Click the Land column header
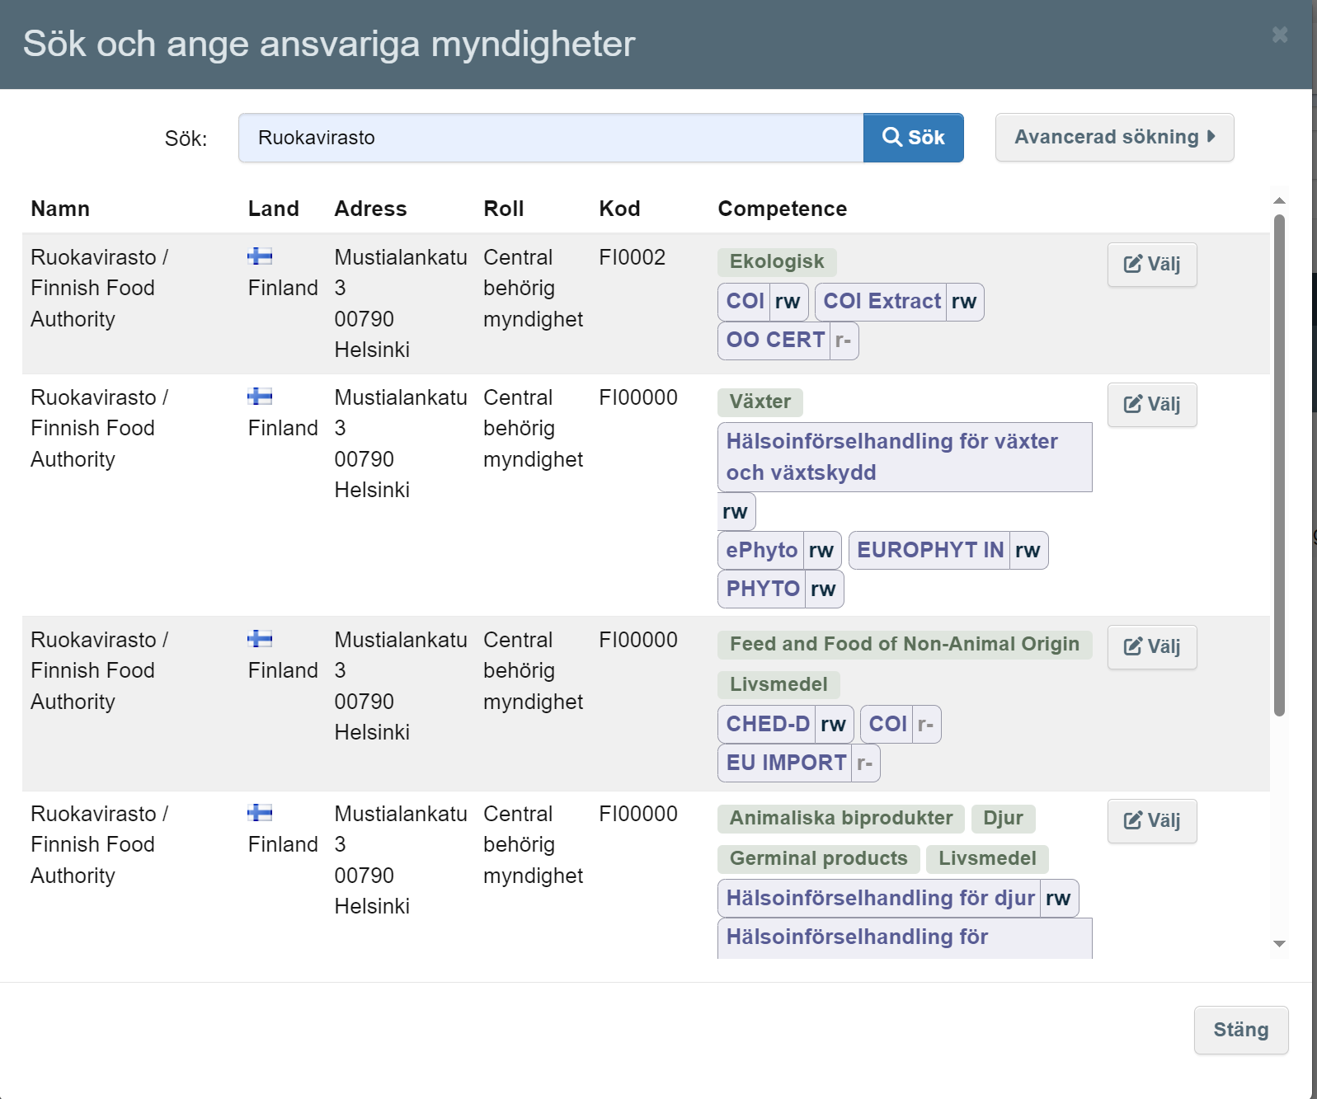Screen dimensions: 1317x1099 click(x=274, y=209)
